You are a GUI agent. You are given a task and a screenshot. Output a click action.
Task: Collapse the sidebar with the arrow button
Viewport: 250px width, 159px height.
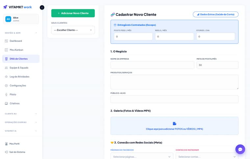pos(42,8)
